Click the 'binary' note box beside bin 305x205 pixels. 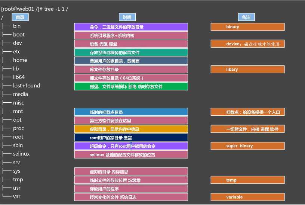coord(247,27)
